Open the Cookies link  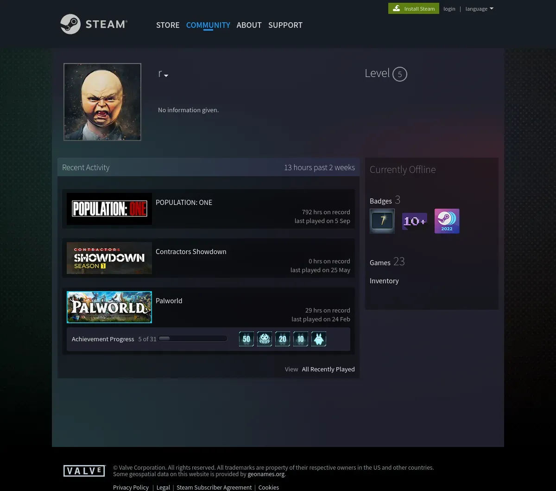pos(269,487)
